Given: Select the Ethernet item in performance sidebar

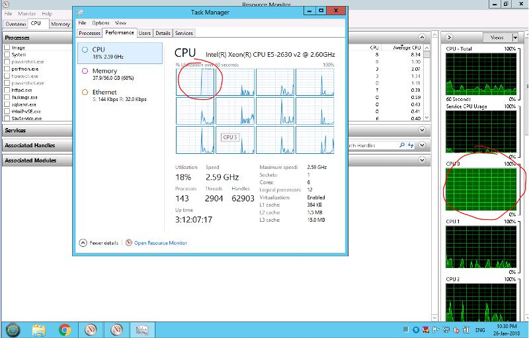Looking at the screenshot, I should [x=120, y=95].
